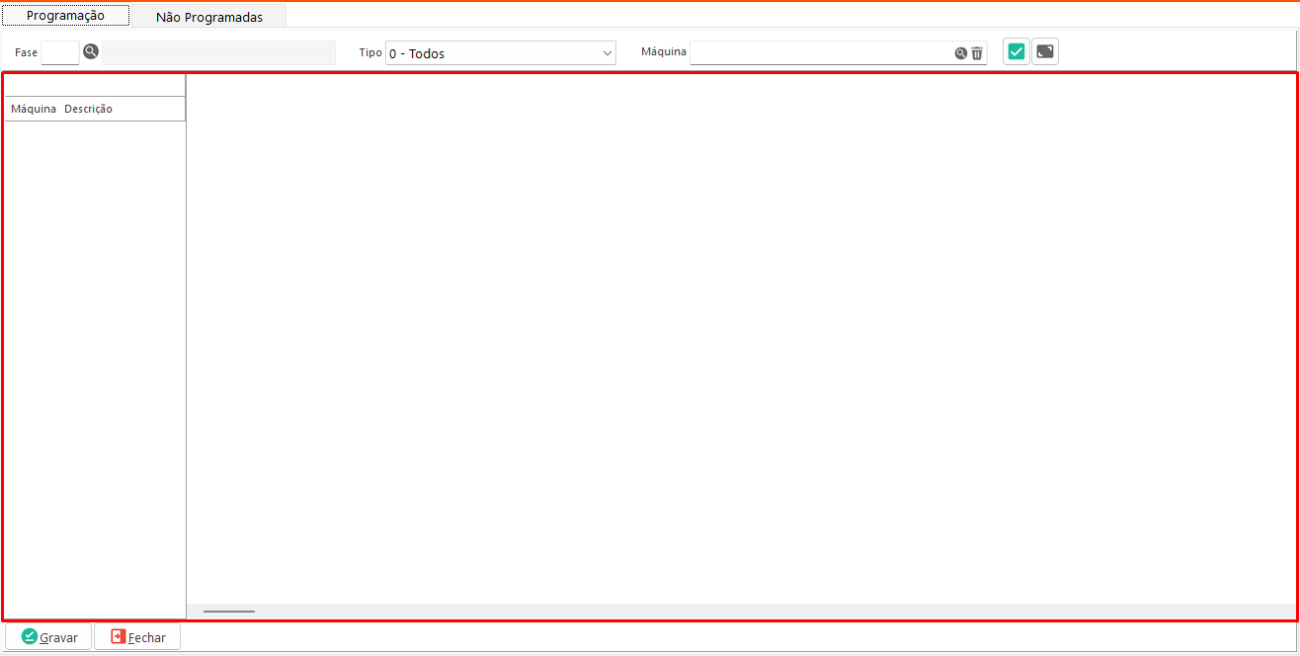This screenshot has width=1300, height=656.
Task: Open the Tipo dropdown arrow
Action: click(x=607, y=53)
